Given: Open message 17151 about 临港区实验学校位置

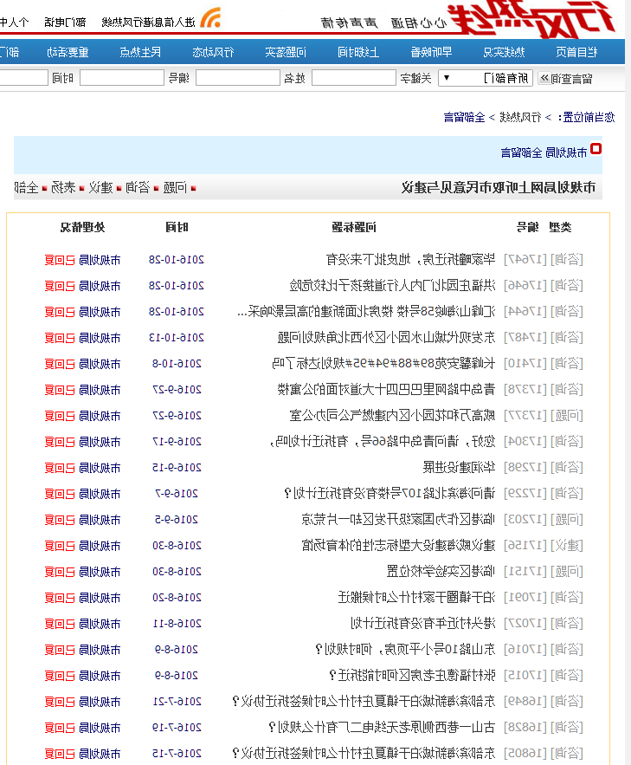Looking at the screenshot, I should tap(441, 571).
